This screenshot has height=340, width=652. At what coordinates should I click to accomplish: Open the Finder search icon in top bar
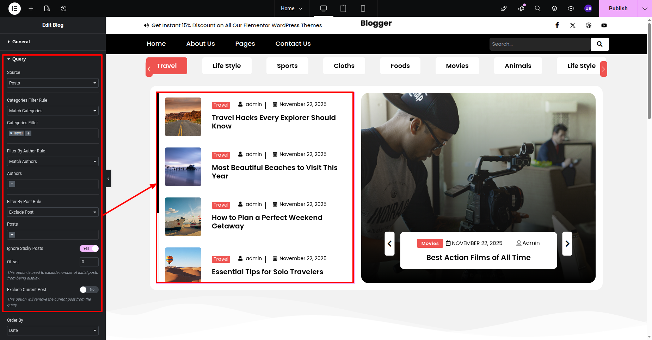tap(537, 8)
